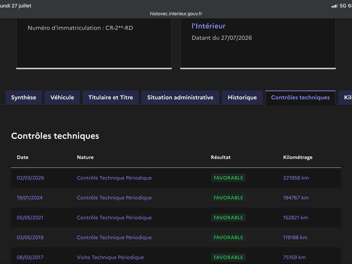This screenshot has width=352, height=264.
Task: Click Contrôle Technique Périodique in the 02/03/2026 row
Action: (x=114, y=178)
